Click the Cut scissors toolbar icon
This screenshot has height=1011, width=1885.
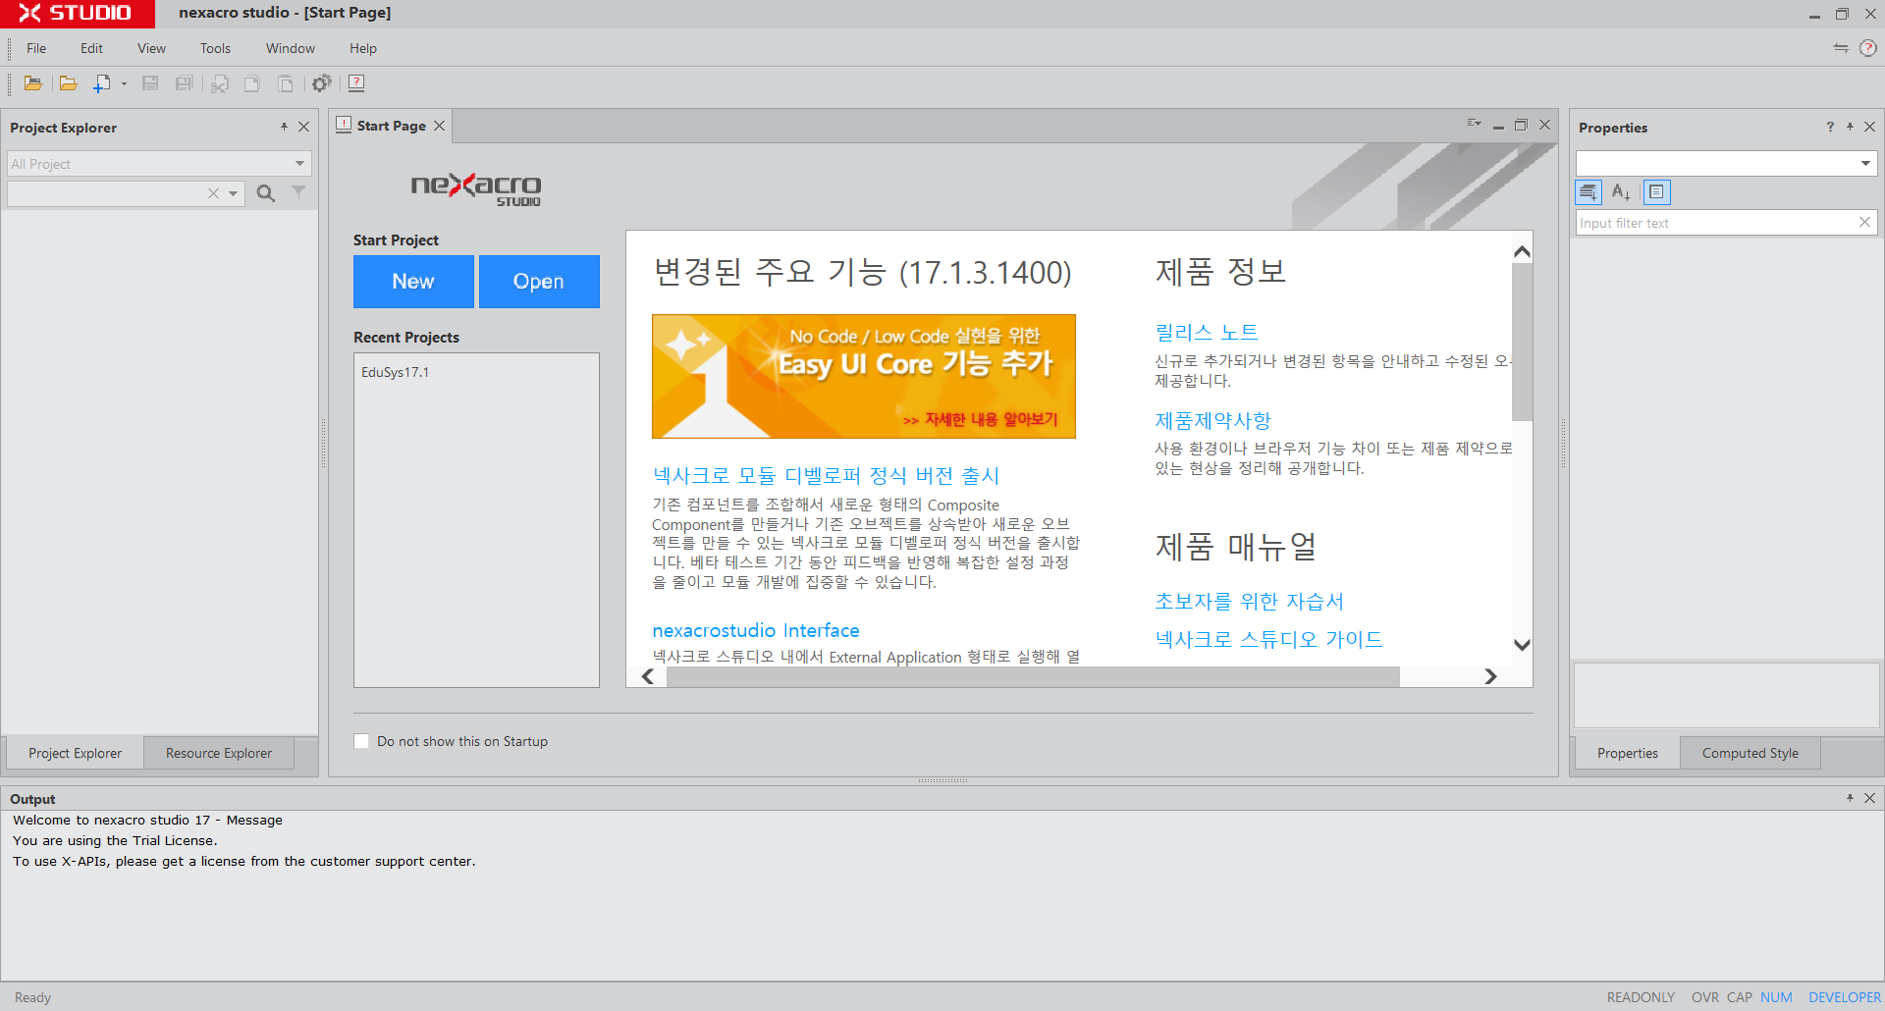219,83
